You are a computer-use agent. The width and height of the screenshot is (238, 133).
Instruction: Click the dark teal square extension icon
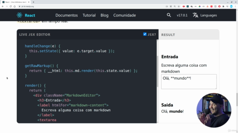187,7
